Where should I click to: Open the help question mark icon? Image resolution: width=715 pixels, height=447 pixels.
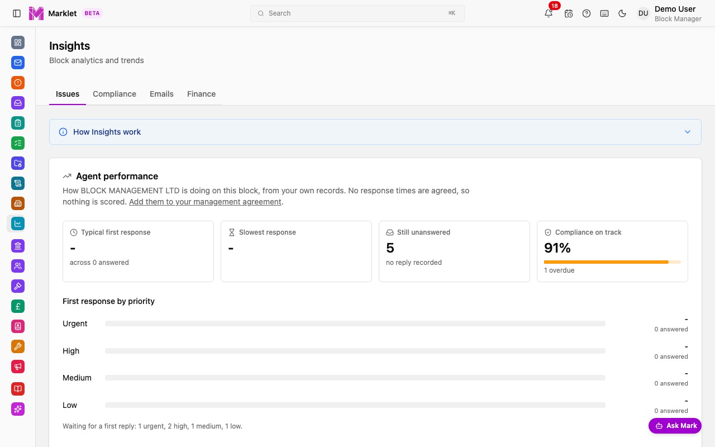pos(587,13)
